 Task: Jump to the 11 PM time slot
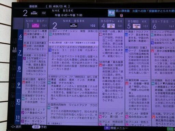pos(17,118)
